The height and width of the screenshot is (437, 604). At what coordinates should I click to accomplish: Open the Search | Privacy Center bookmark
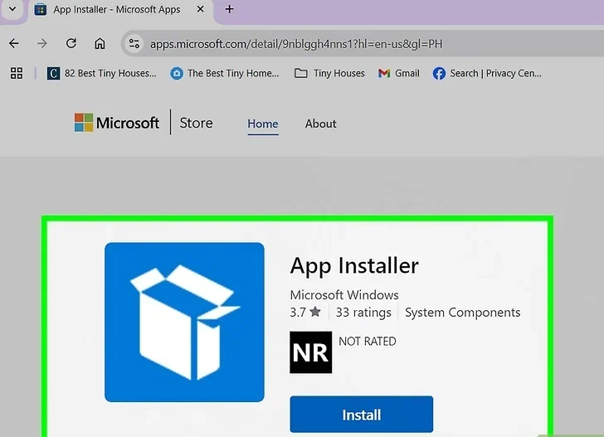click(487, 73)
